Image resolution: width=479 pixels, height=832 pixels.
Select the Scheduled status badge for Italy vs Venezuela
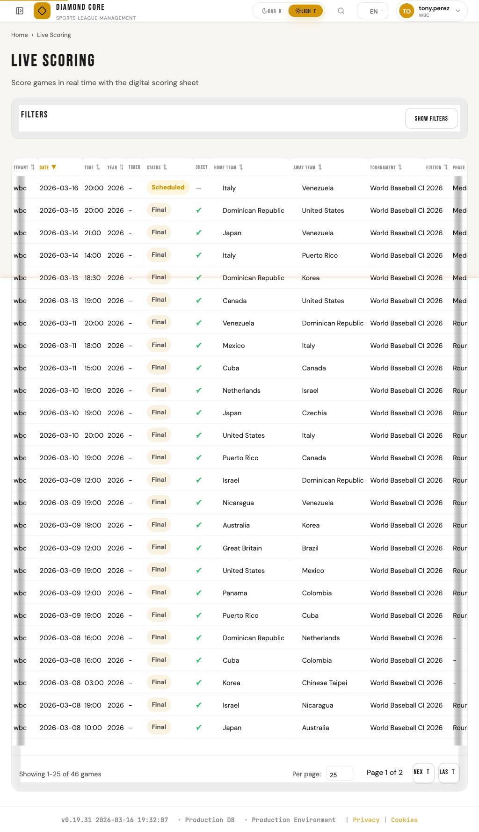168,188
